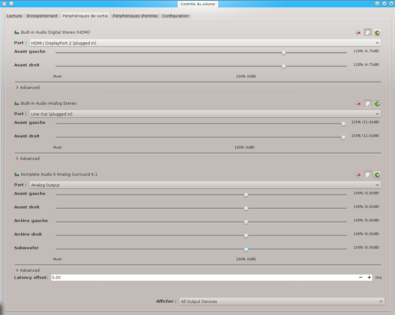Click the sound card icon beside HDMI device
The image size is (395, 315).
pos(17,32)
